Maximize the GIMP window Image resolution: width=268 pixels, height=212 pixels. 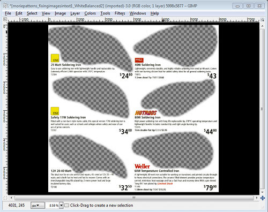[x=248, y=6]
